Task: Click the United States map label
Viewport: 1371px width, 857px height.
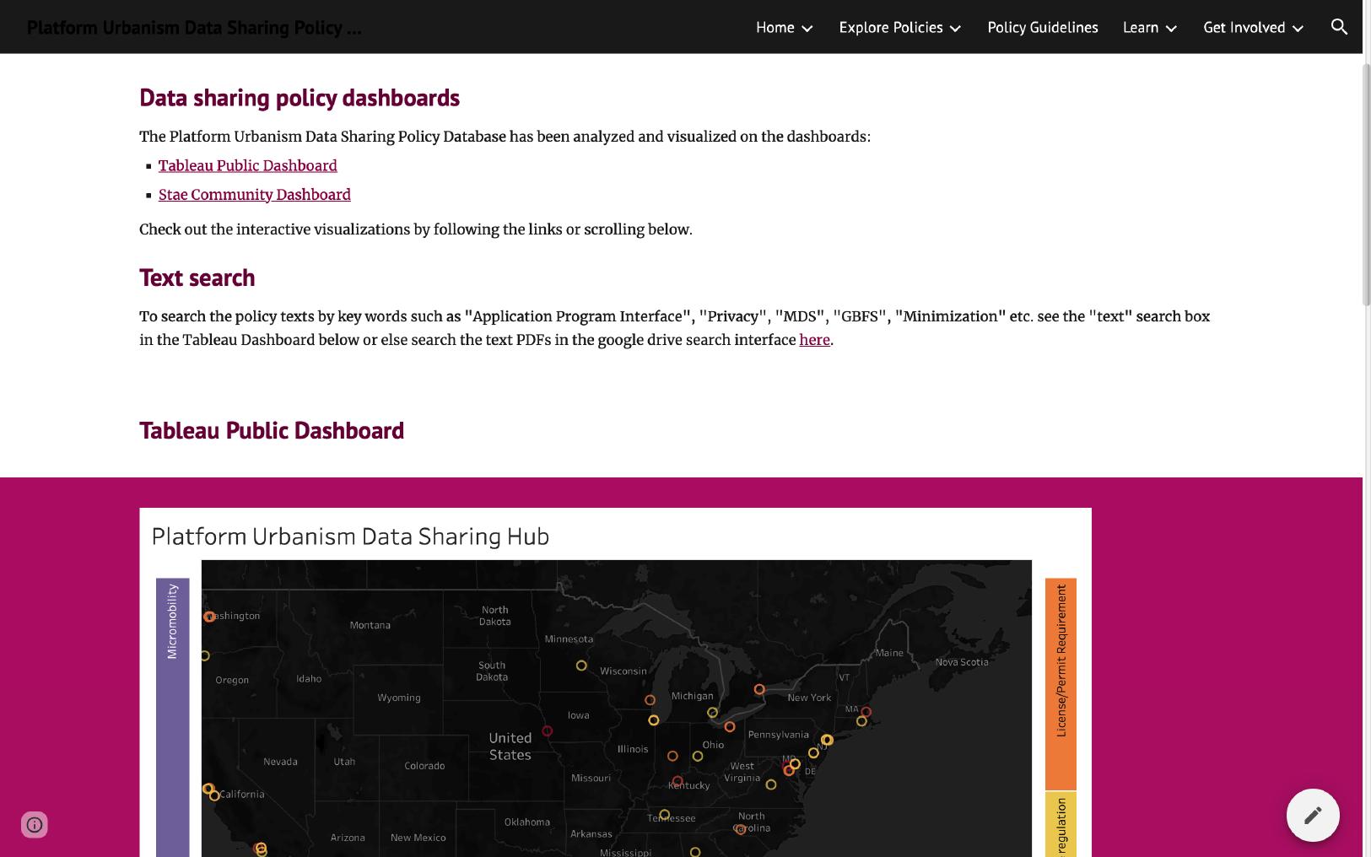Action: [510, 746]
